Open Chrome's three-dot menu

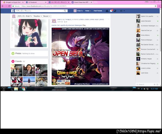[x=159, y=6]
